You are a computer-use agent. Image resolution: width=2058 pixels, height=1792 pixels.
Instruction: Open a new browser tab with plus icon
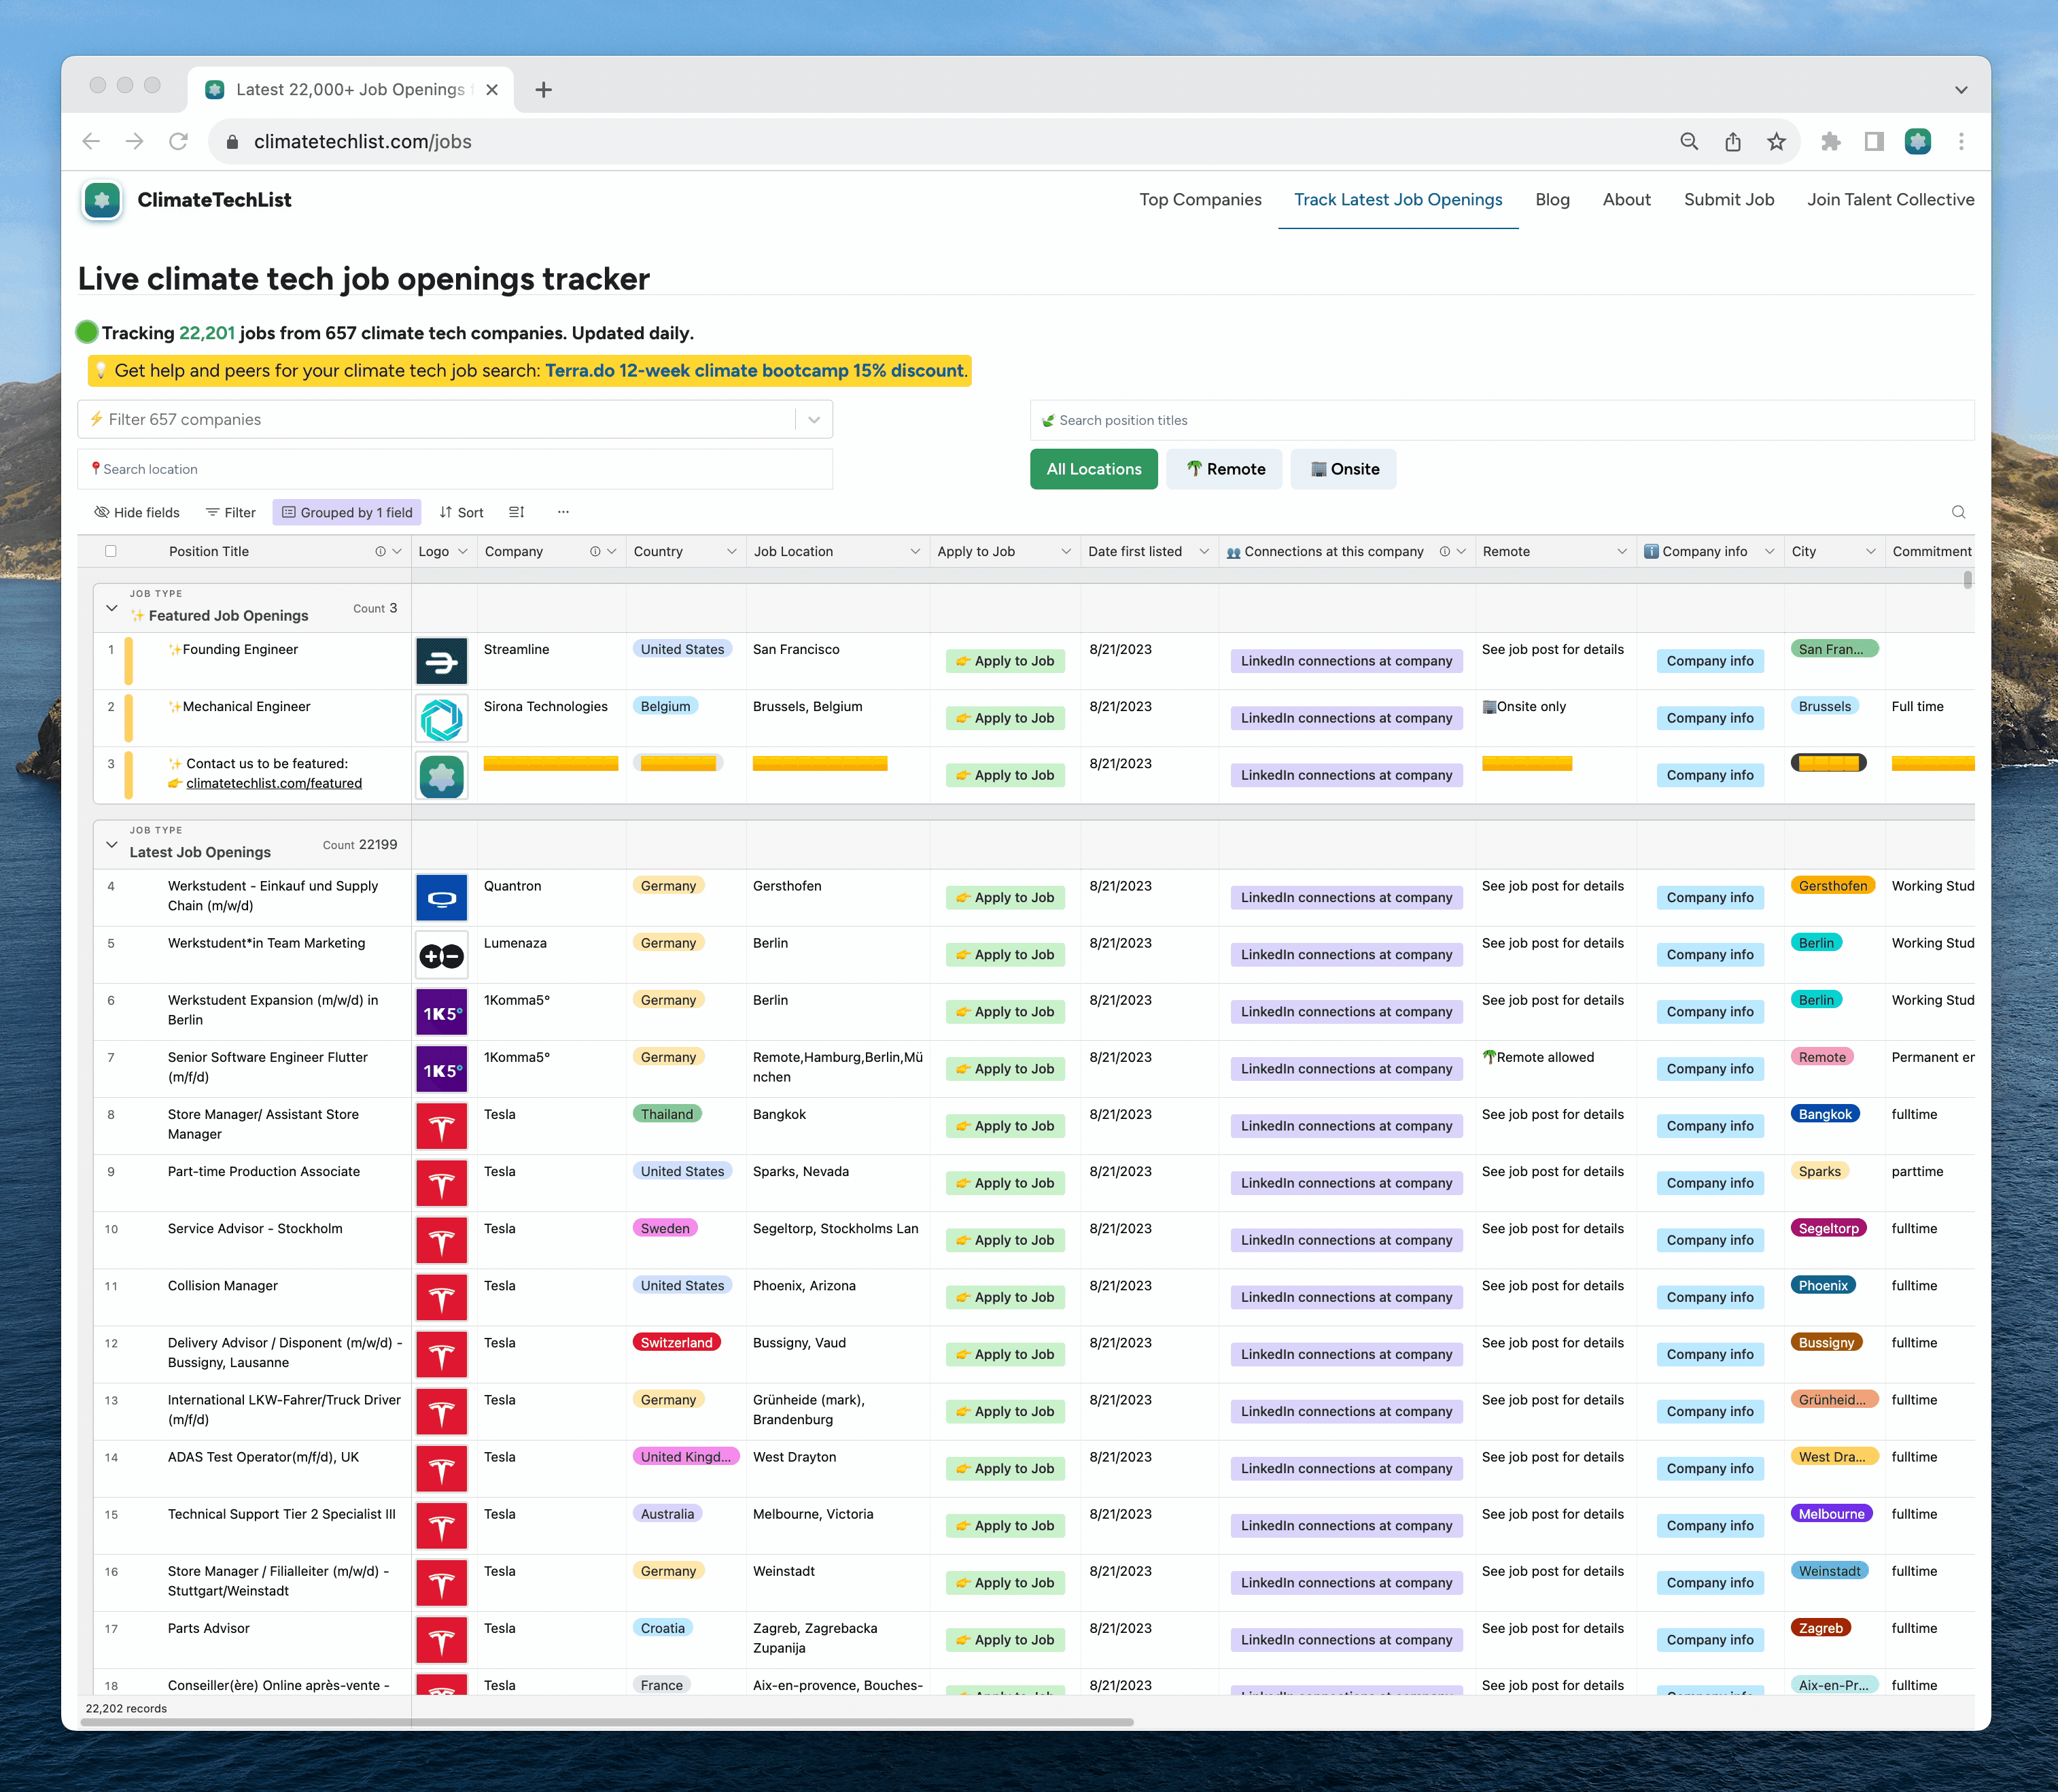point(544,90)
